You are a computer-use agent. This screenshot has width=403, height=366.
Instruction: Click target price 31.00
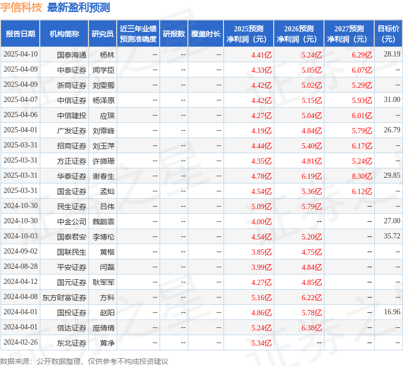(392, 100)
